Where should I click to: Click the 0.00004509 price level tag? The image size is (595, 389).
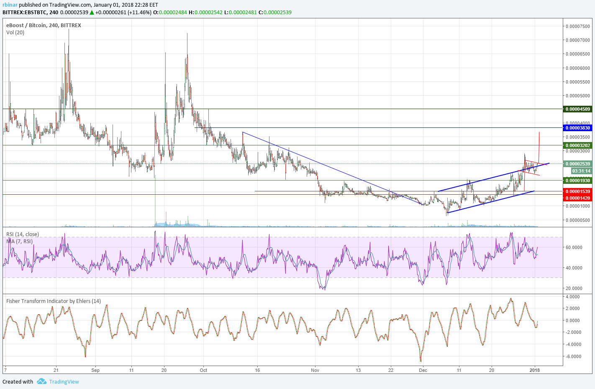(x=578, y=109)
